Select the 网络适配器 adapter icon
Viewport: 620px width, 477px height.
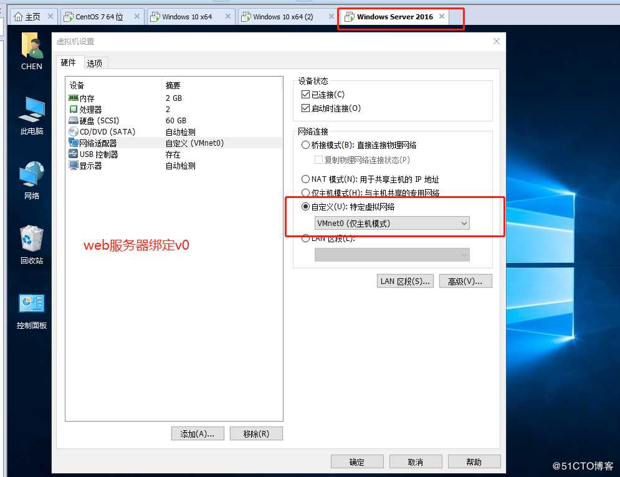click(74, 143)
